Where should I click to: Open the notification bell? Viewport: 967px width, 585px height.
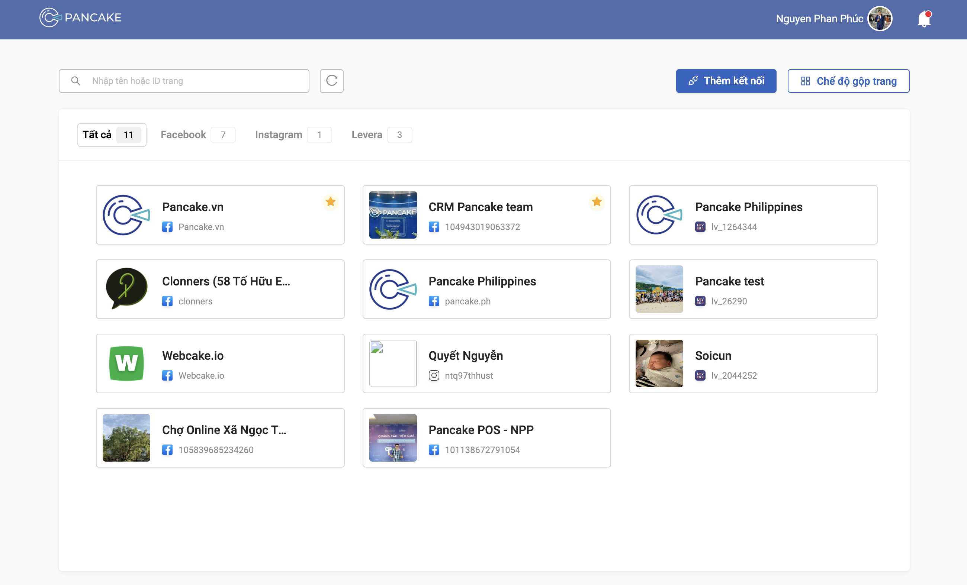pyautogui.click(x=924, y=19)
